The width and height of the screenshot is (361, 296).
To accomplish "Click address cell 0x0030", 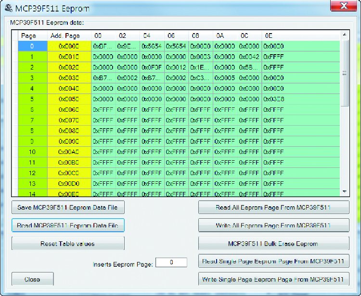I will tap(69, 78).
